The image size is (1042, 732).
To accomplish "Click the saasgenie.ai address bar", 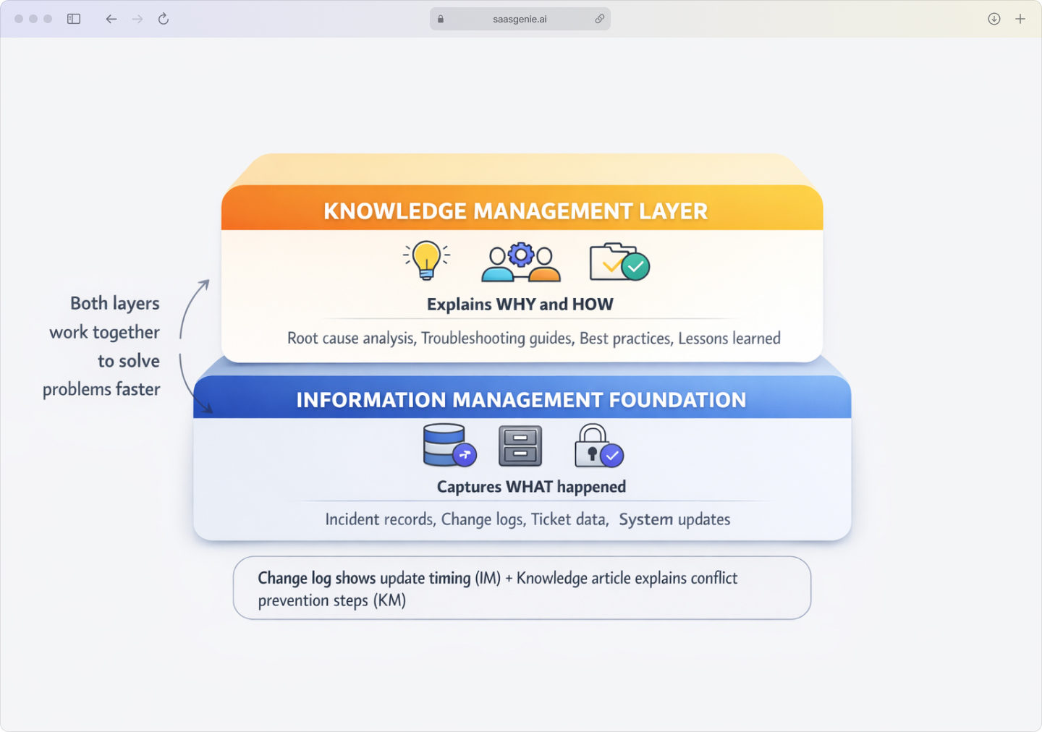I will coord(520,19).
